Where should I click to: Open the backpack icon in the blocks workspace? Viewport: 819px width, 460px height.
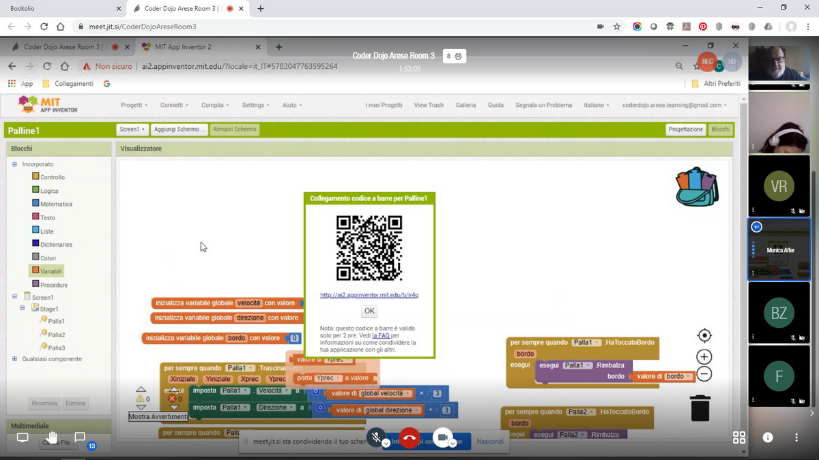697,187
